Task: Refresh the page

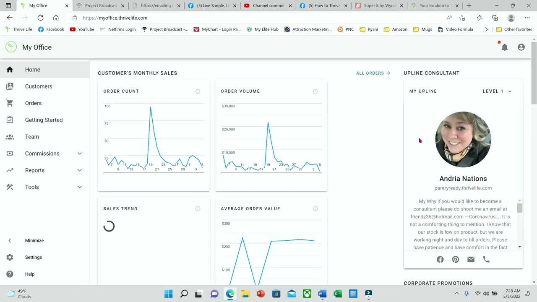Action: (40, 18)
